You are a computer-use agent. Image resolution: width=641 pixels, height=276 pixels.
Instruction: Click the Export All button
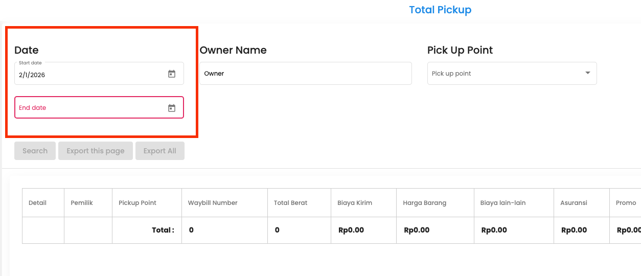[x=159, y=151]
